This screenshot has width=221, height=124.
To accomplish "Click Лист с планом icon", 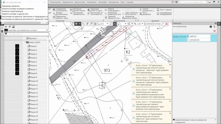I will (158, 10).
